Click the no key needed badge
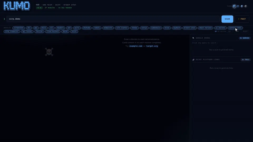Screen dimensions: 253x142 point(65,8)
